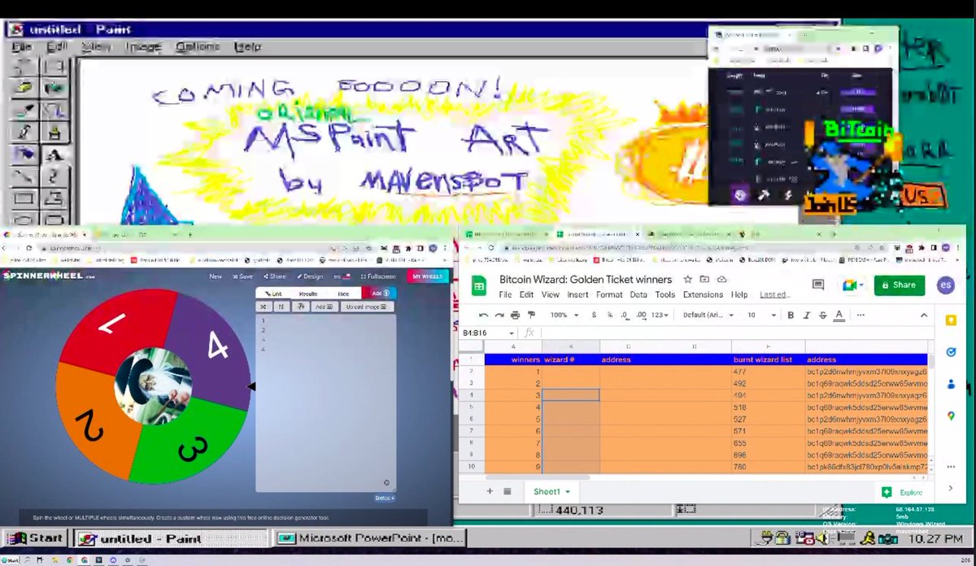The height and width of the screenshot is (566, 976).
Task: Open the Default (Ari...) font dropdown
Action: (x=708, y=315)
